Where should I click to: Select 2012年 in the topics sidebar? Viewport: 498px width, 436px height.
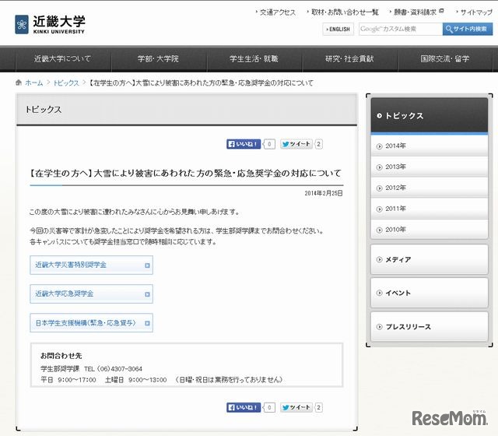(429, 188)
